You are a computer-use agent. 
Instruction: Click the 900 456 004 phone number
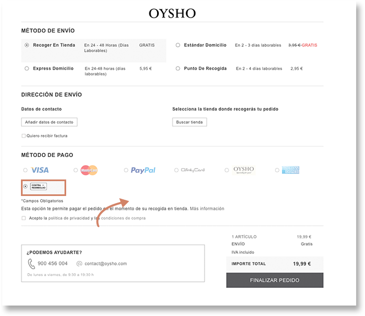tap(52, 264)
